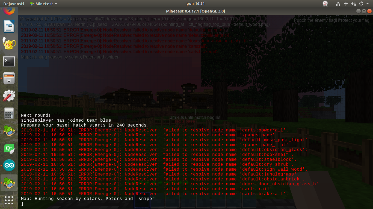Screen dimensions: 373x209
Task: Select the error line for 'carts:powerrail'
Action: 155,130
